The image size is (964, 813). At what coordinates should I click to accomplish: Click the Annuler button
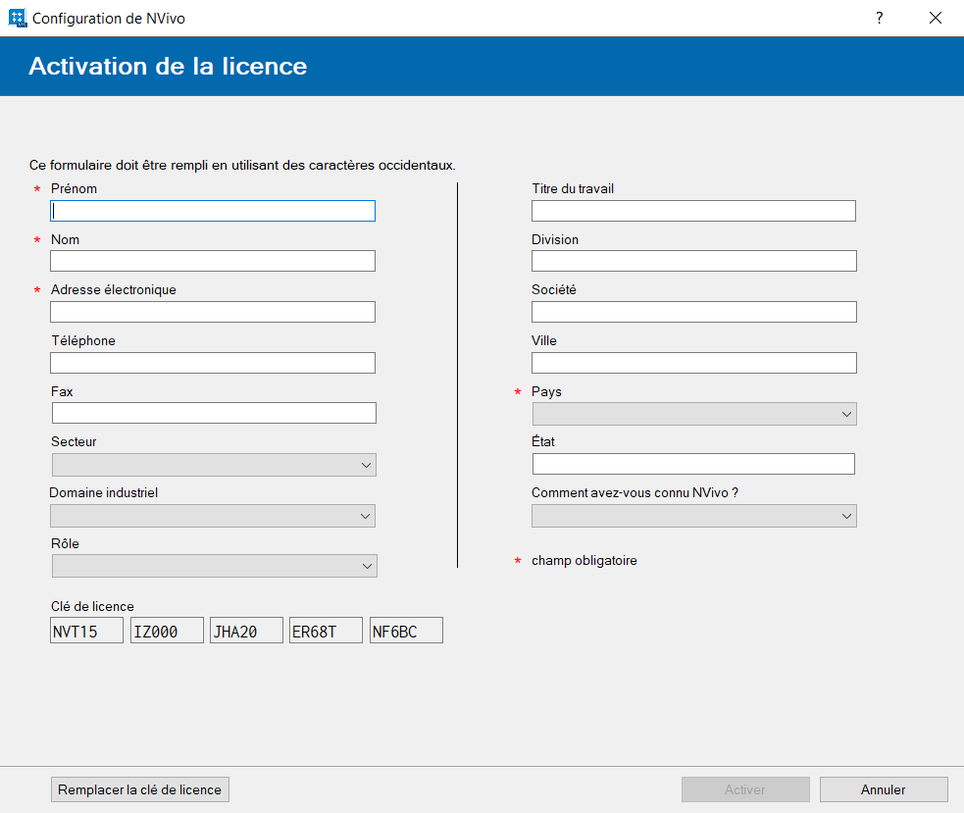(x=884, y=789)
